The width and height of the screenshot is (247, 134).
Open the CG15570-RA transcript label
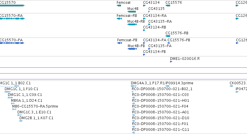[x=11, y=16]
